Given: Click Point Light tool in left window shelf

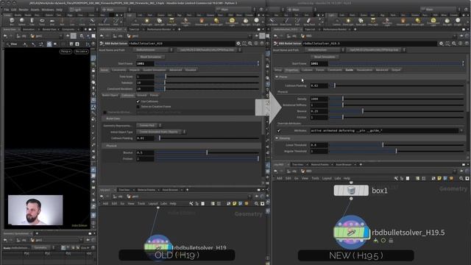Looking at the screenshot, I should tap(147, 21).
